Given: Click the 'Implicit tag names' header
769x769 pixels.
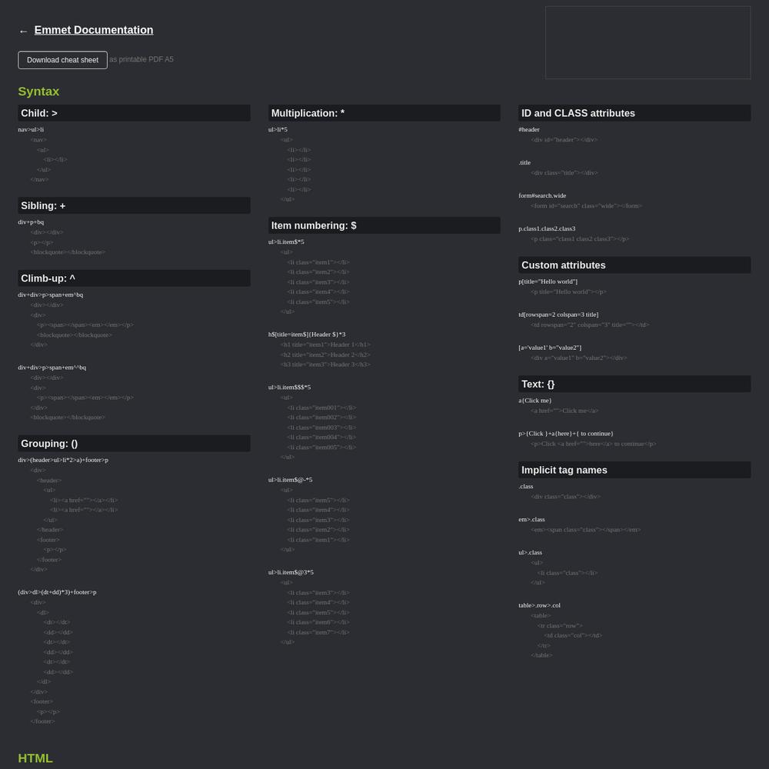Looking at the screenshot, I should pos(634,470).
